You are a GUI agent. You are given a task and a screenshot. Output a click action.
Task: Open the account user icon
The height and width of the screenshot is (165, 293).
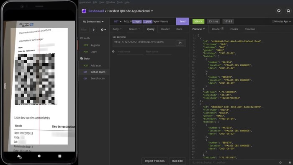point(288,11)
